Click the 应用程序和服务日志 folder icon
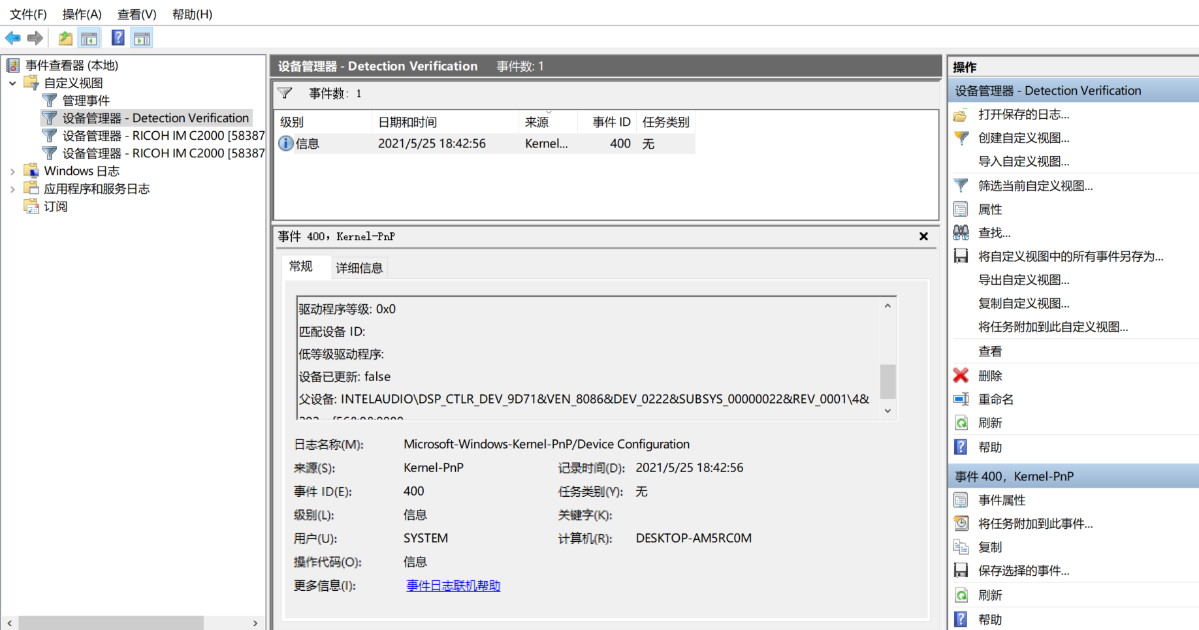This screenshot has height=630, width=1199. click(31, 188)
